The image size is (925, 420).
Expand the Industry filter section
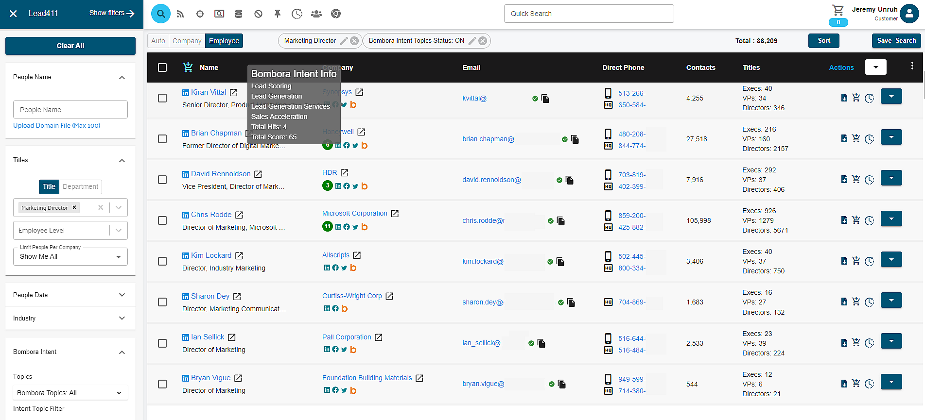(70, 319)
